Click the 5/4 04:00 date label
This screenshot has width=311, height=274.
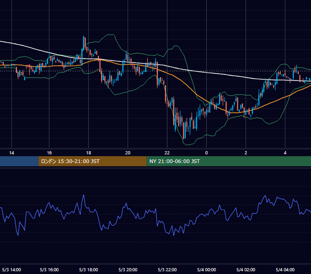pyautogui.click(x=285, y=269)
